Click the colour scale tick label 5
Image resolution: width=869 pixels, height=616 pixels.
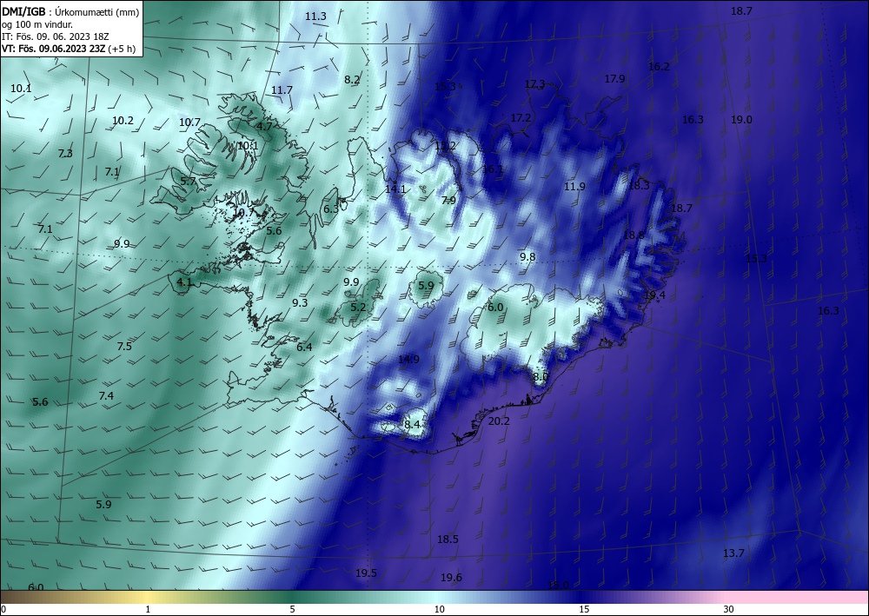click(292, 609)
